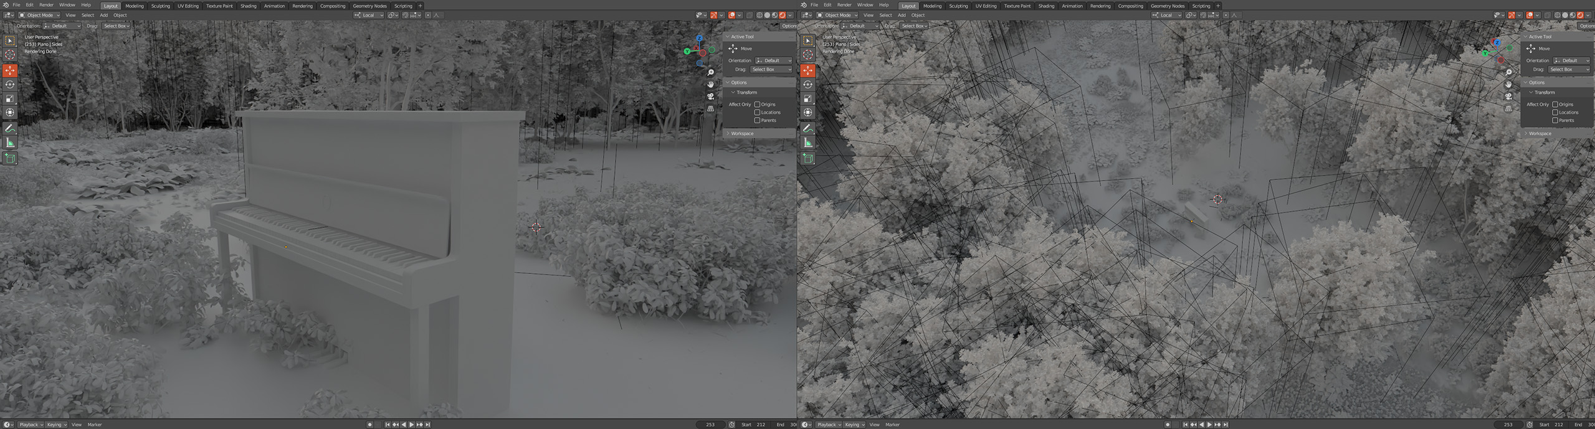Collapse Active Tool panel in left window sidebar
The height and width of the screenshot is (429, 1595).
(759, 37)
